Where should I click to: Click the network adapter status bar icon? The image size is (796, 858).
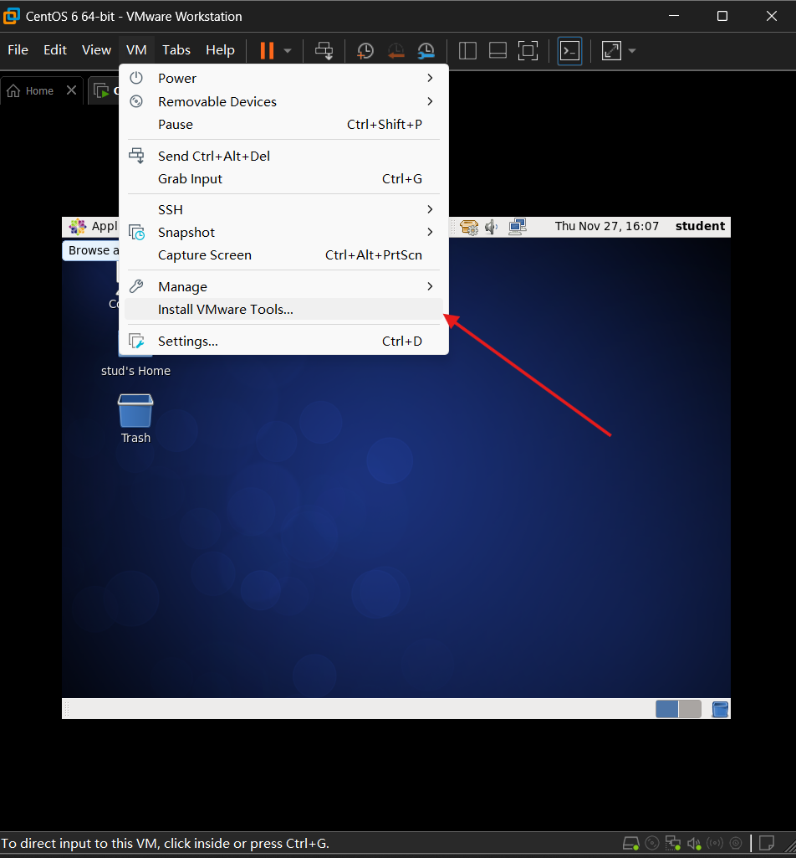673,843
